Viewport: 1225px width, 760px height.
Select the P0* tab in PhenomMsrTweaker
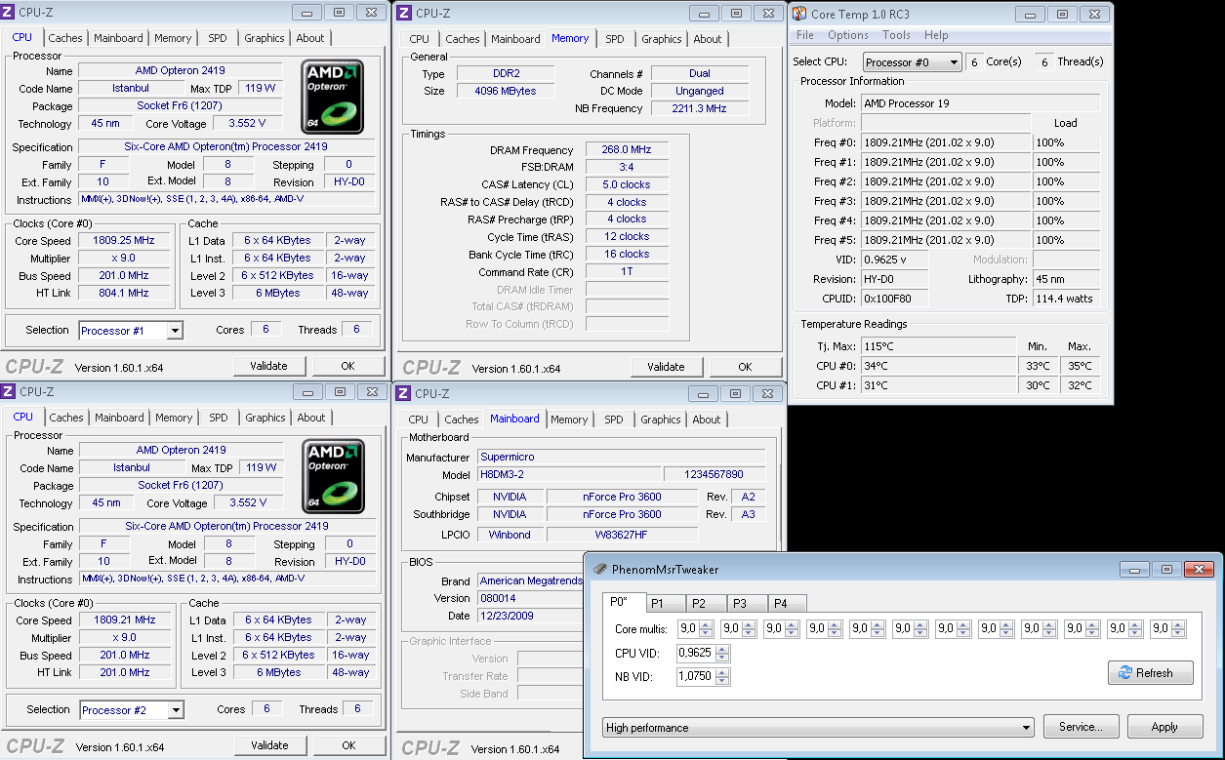click(x=623, y=602)
